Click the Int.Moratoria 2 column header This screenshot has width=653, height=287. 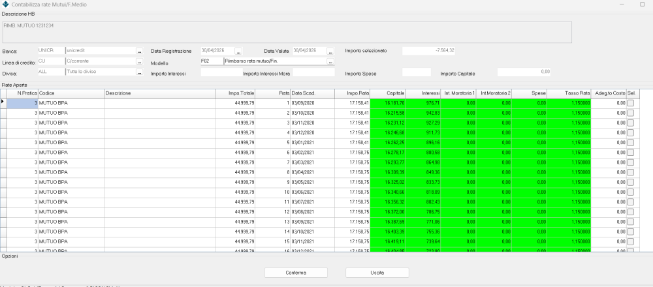click(494, 93)
